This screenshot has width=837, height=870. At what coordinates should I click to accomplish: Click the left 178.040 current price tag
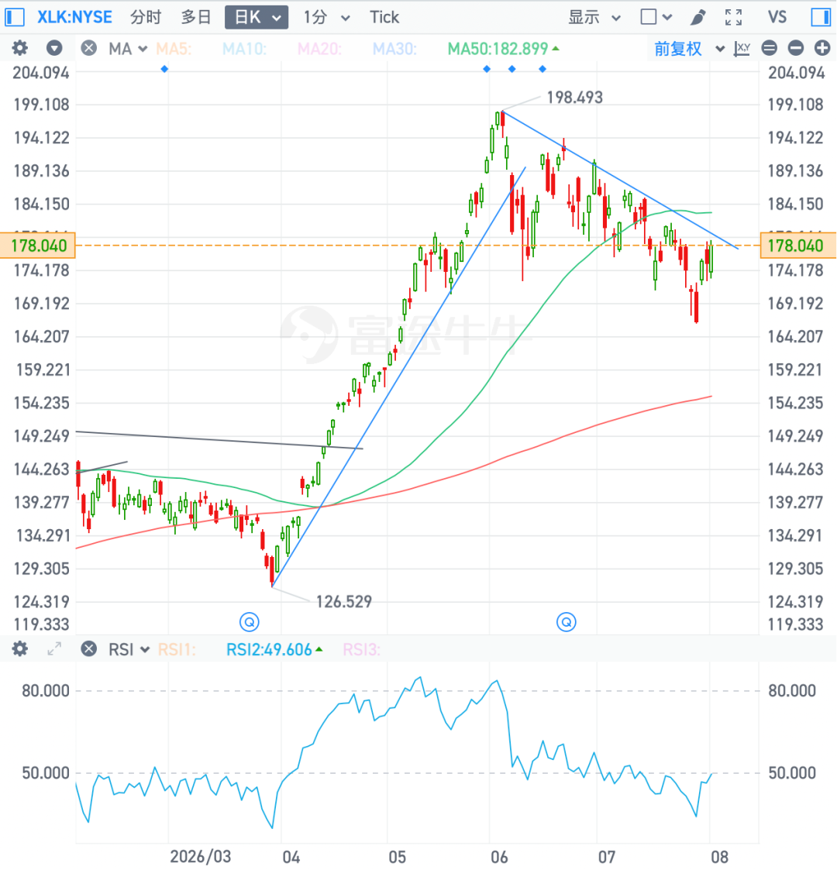pyautogui.click(x=38, y=246)
